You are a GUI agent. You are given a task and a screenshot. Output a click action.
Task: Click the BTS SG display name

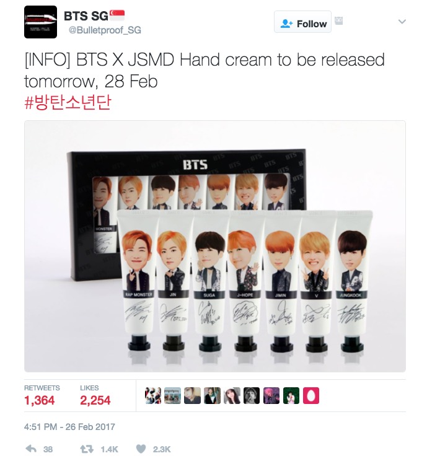(86, 16)
